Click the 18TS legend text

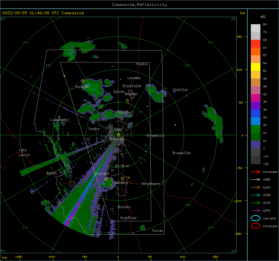267,211
